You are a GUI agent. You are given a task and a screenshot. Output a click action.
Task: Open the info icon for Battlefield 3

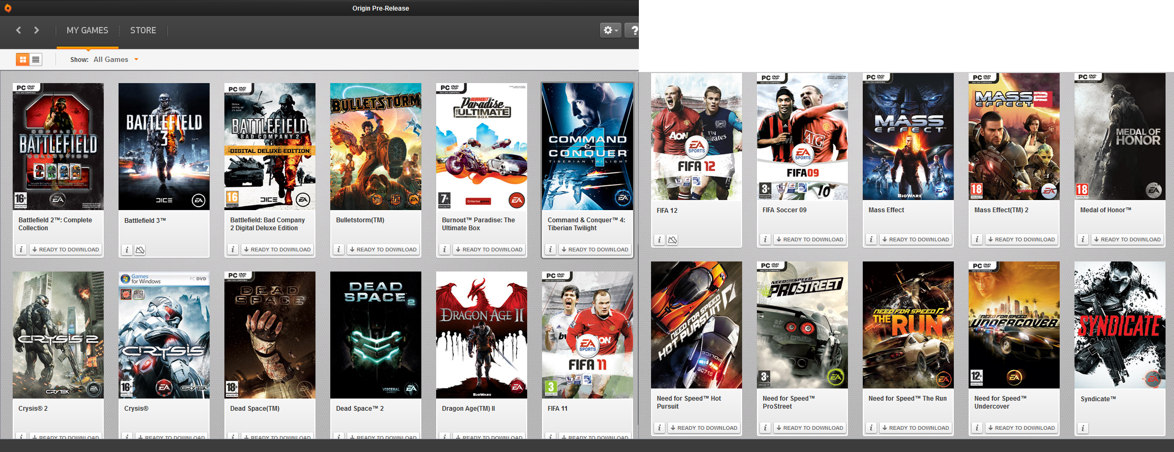point(127,250)
